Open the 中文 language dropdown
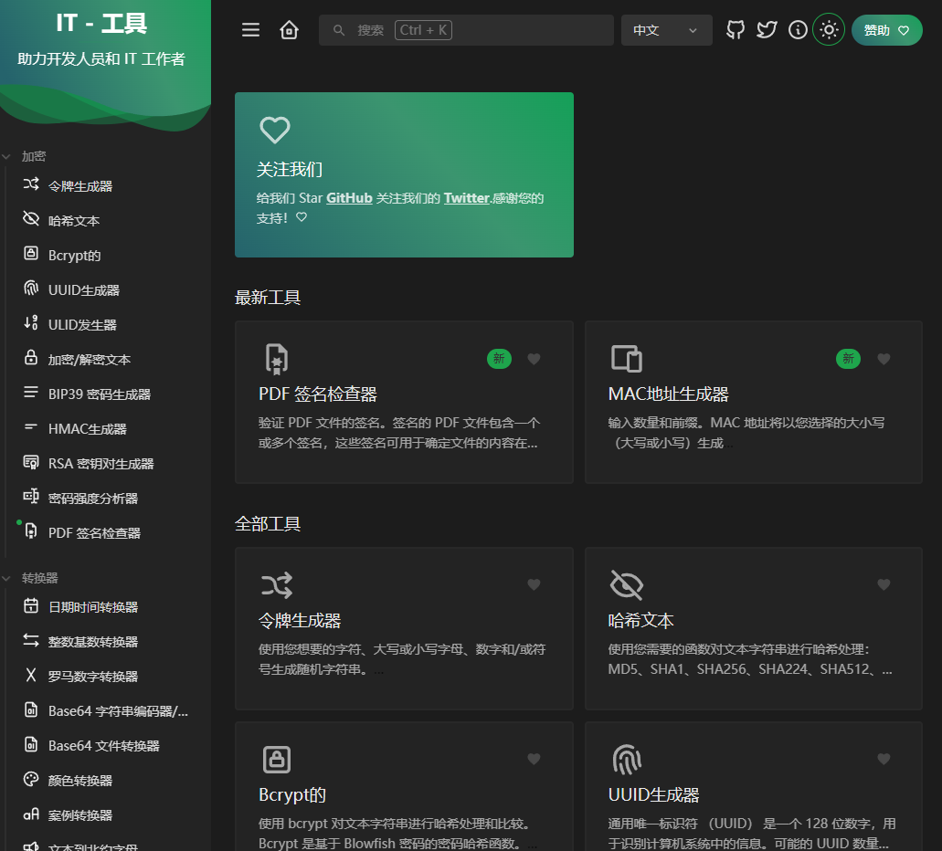 click(666, 30)
